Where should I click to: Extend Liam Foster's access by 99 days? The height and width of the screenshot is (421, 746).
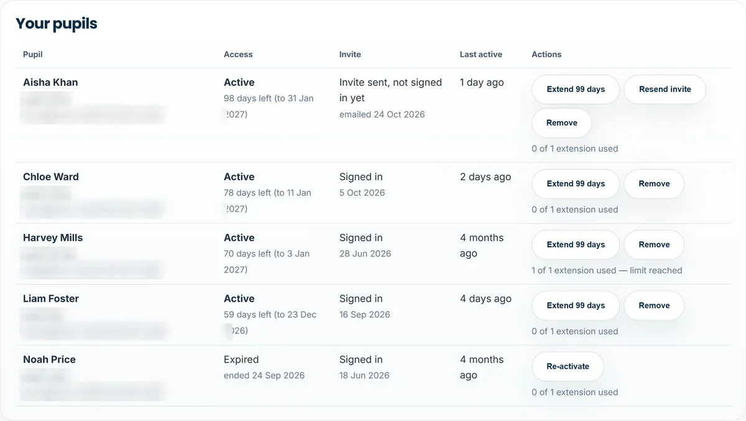pyautogui.click(x=576, y=306)
